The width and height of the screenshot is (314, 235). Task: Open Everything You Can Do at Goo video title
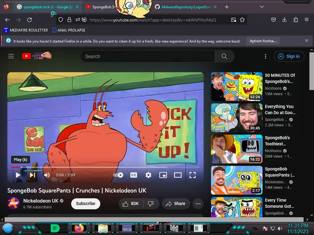point(280,110)
